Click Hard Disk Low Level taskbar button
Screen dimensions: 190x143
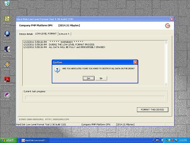pos(35,140)
